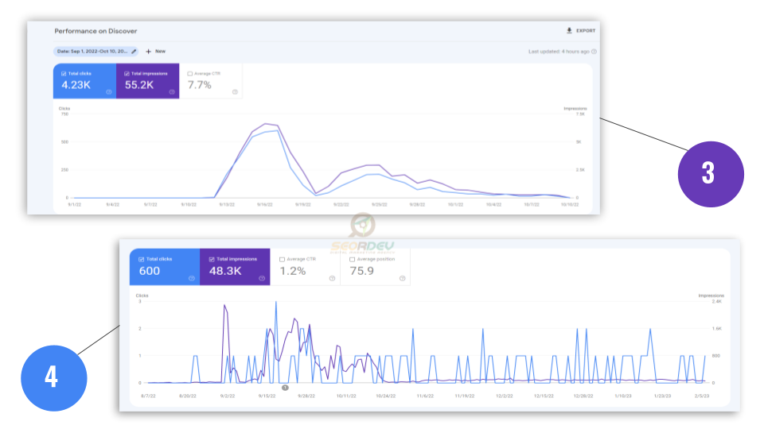Click the annotation marker numbered 1 on the timeline
This screenshot has width=764, height=429.
(x=284, y=388)
